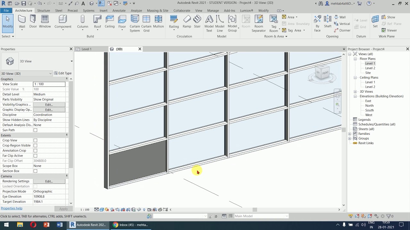The height and width of the screenshot is (230, 410).
Task: Click Edit for Rendering Settings
Action: coord(49,181)
